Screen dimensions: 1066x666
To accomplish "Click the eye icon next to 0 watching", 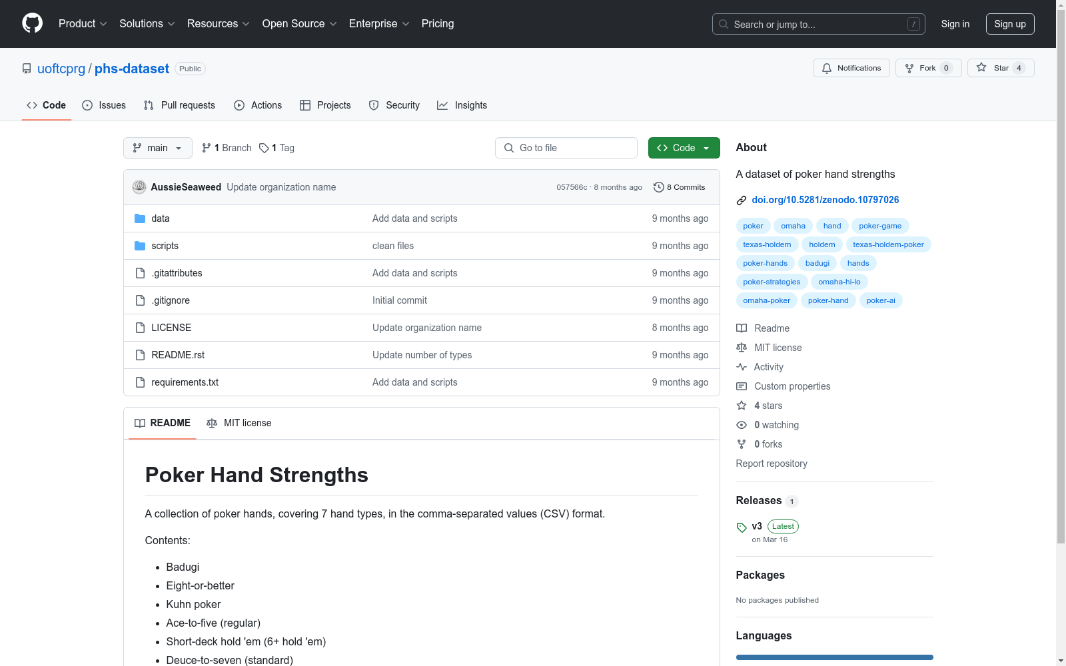I will 742,425.
